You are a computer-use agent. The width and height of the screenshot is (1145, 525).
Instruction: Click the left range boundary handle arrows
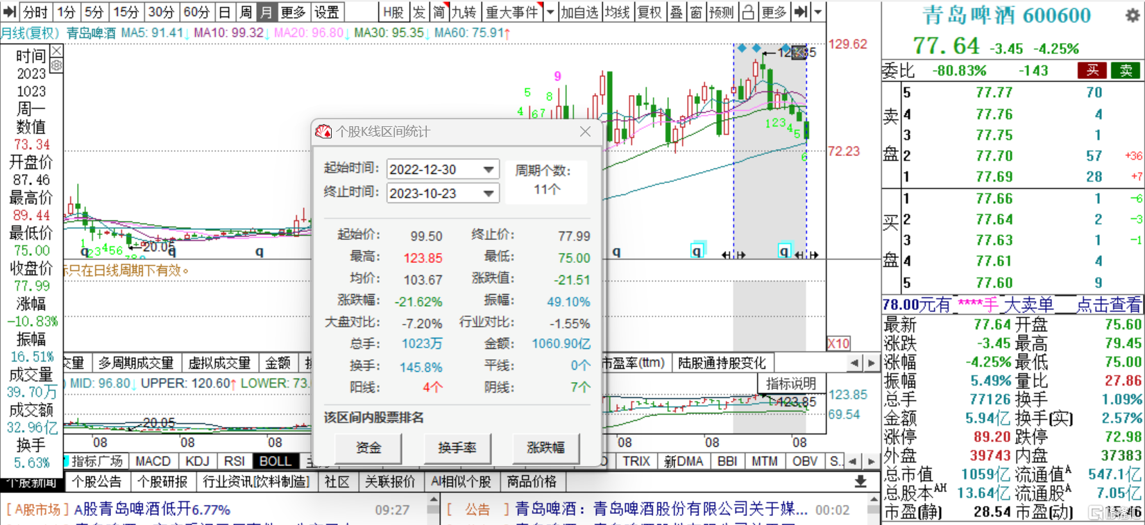click(x=733, y=255)
